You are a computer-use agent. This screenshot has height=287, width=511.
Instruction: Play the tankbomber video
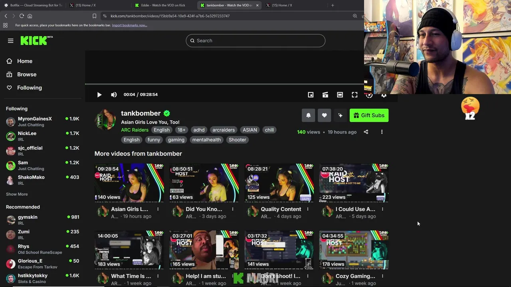pyautogui.click(x=99, y=94)
